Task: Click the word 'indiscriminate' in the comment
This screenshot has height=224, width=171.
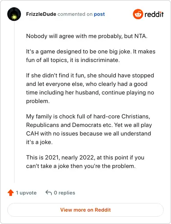Action: click(x=100, y=60)
